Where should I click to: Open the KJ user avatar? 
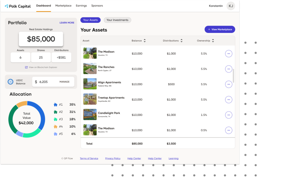pyautogui.click(x=231, y=6)
